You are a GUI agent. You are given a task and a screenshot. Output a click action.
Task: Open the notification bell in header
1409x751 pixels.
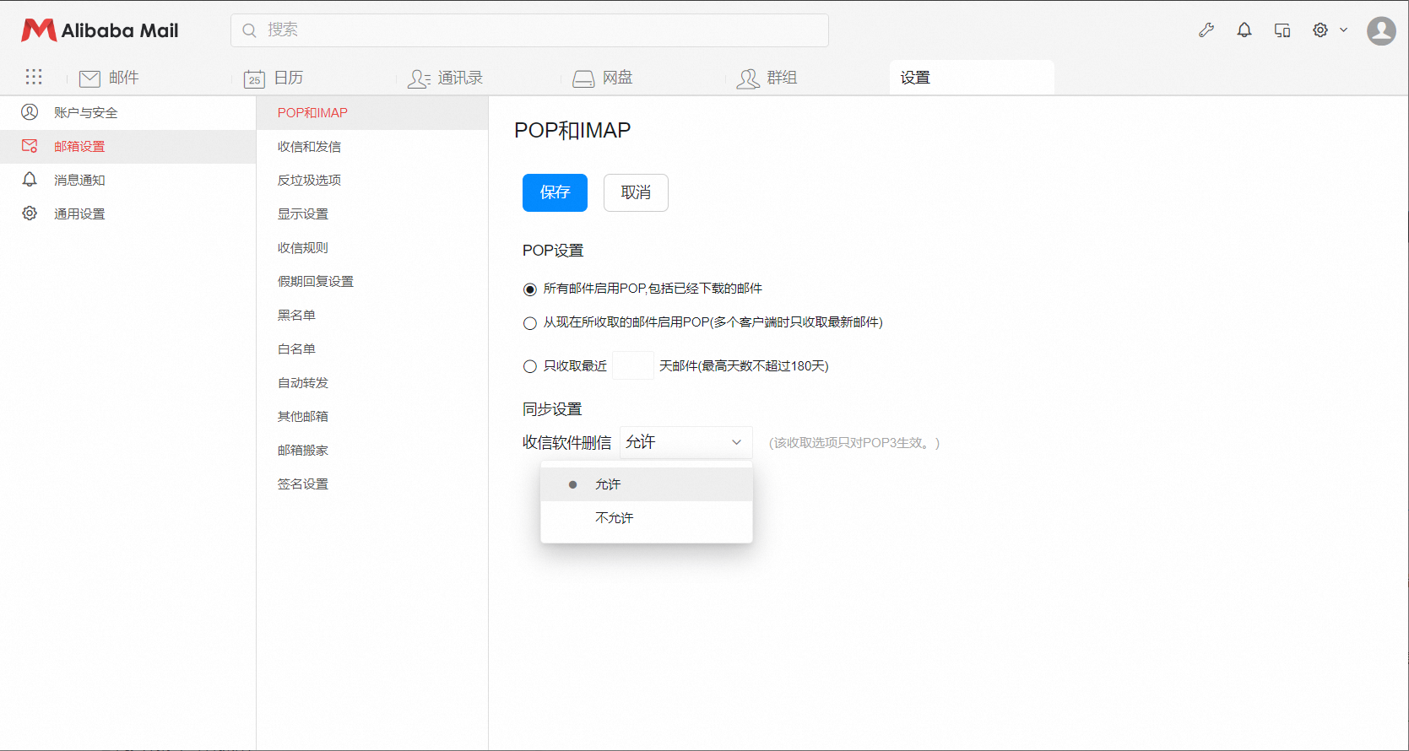pos(1244,30)
